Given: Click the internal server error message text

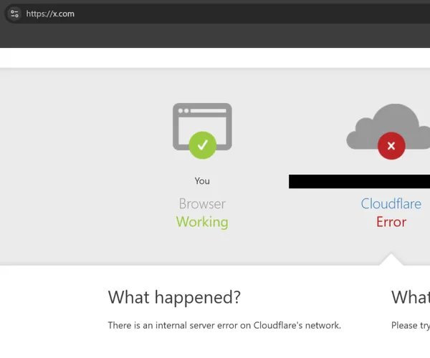Looking at the screenshot, I should point(224,325).
